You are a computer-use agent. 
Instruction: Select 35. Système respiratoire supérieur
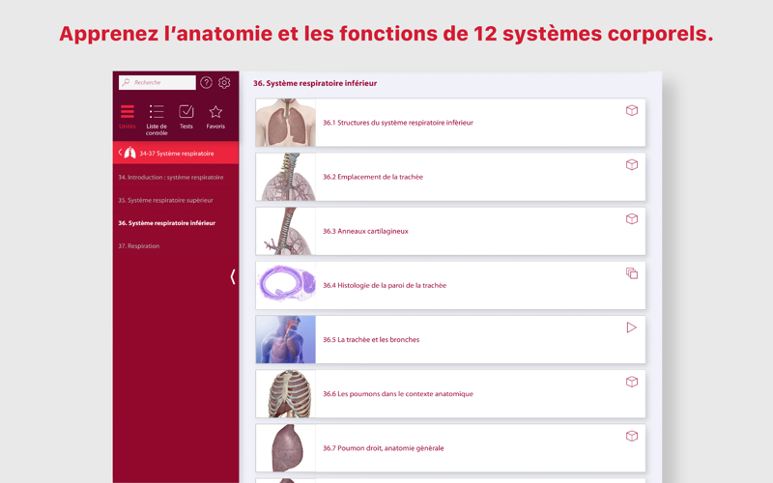click(x=165, y=200)
